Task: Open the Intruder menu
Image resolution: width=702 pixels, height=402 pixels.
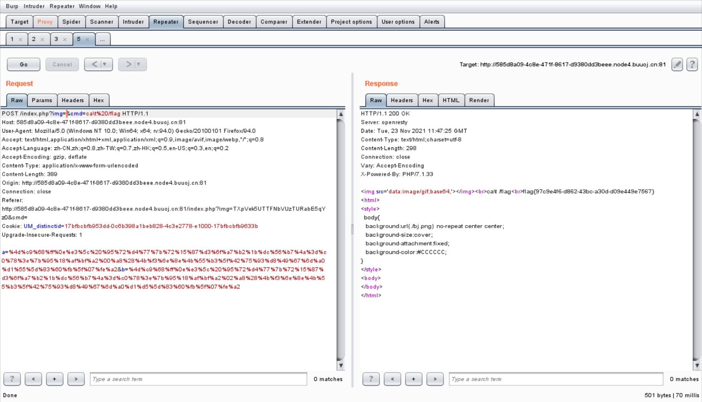Action: pyautogui.click(x=34, y=6)
